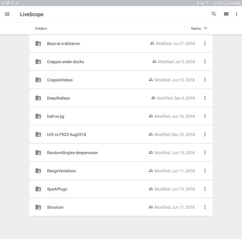Click the shared people icon on Bass-at-a-distance
This screenshot has height=239, width=242.
click(x=152, y=44)
